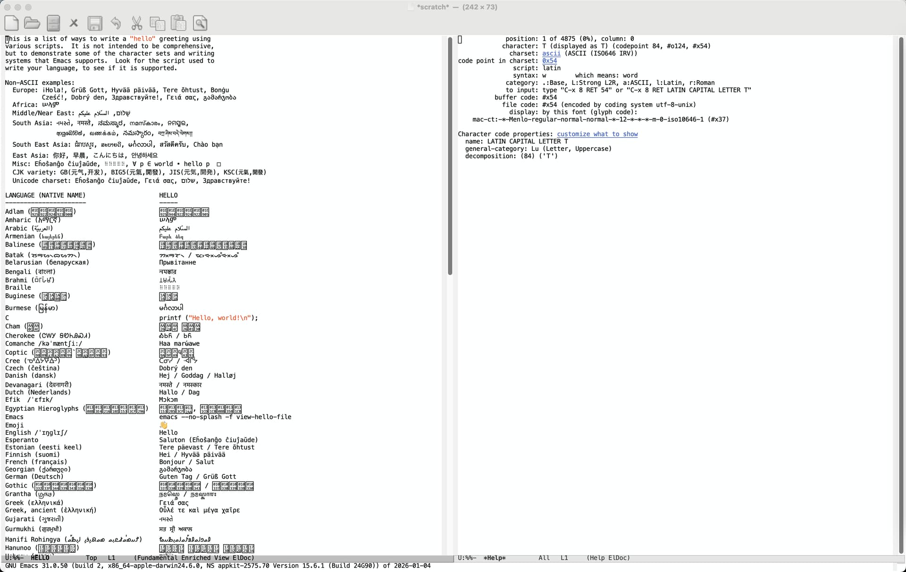Click 'customize what to show' link
906x572 pixels.
pos(597,134)
